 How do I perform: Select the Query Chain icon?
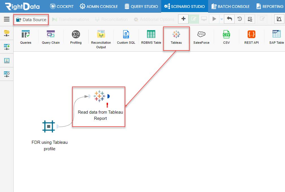(x=51, y=34)
